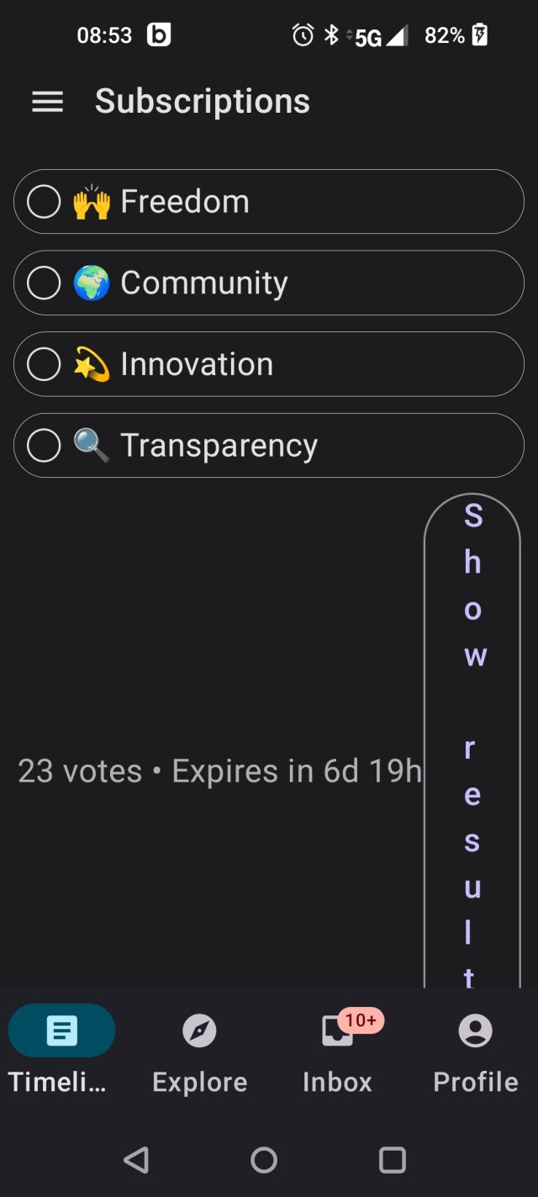This screenshot has width=538, height=1197.
Task: Tap the magnifying glass emoji on Transparency
Action: tap(92, 446)
